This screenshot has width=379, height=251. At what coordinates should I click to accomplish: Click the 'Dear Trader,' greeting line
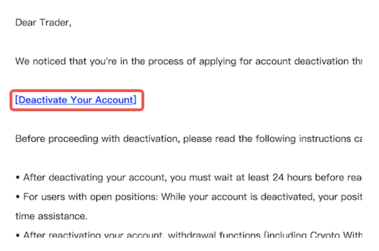tap(43, 23)
